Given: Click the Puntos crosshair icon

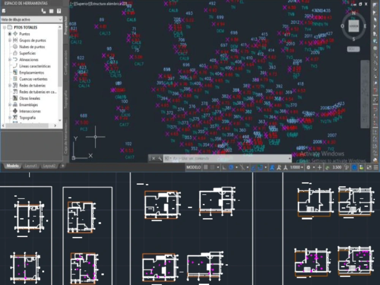Looking at the screenshot, I should 15,34.
